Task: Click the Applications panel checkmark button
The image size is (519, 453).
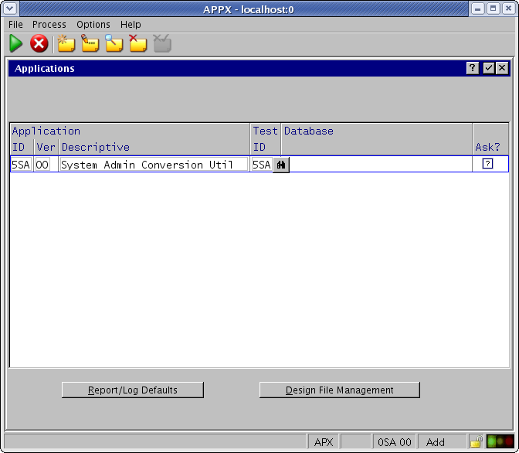Action: pyautogui.click(x=489, y=69)
